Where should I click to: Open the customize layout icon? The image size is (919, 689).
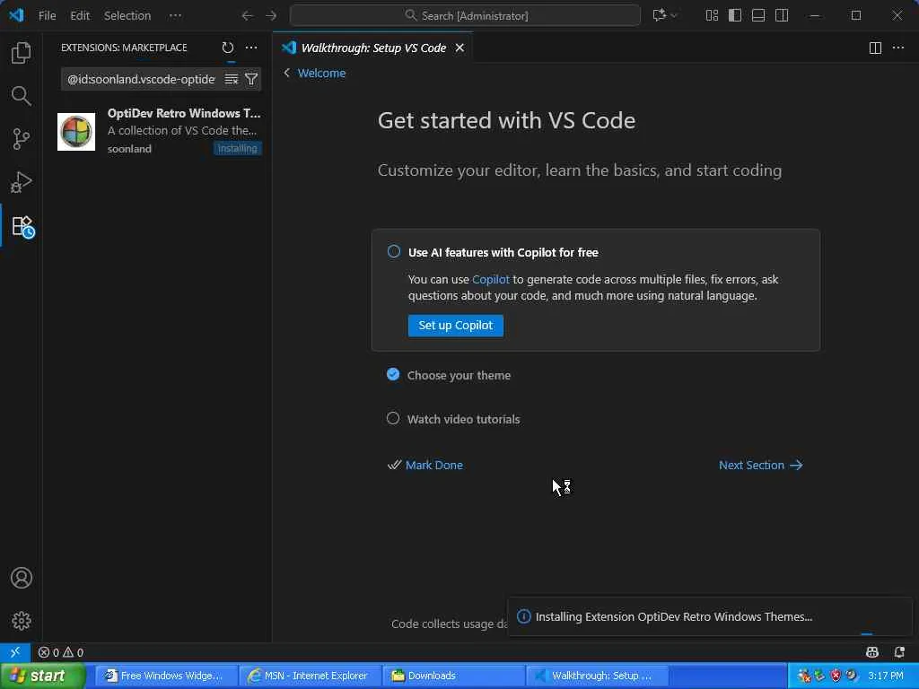point(712,16)
